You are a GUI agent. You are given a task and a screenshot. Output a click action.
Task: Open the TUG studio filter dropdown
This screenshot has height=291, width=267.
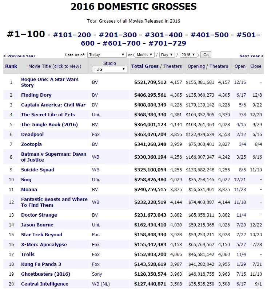click(x=109, y=69)
